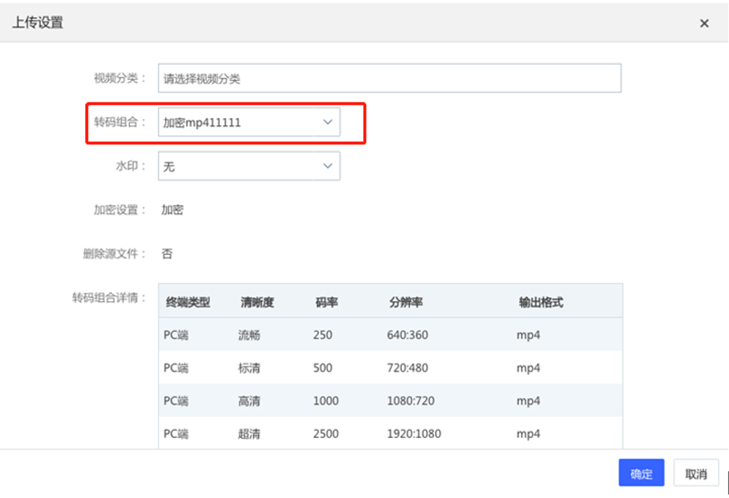729x498 pixels.
Task: Click the 输出格式 column header
Action: 540,302
